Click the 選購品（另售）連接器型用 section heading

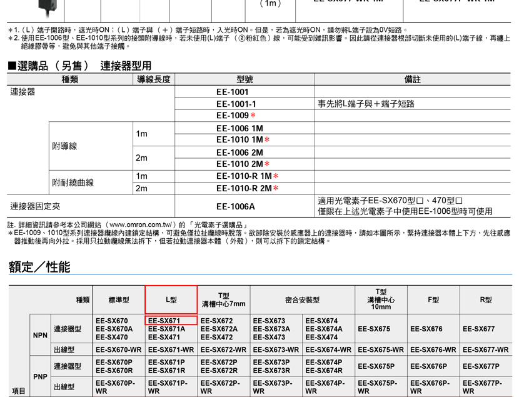pos(79,66)
